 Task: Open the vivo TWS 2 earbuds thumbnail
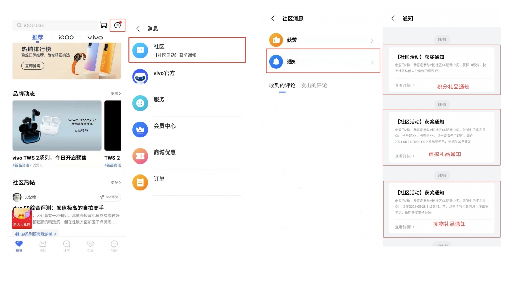[x=57, y=125]
